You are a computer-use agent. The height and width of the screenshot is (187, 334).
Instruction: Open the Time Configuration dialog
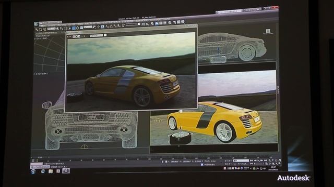(266, 164)
